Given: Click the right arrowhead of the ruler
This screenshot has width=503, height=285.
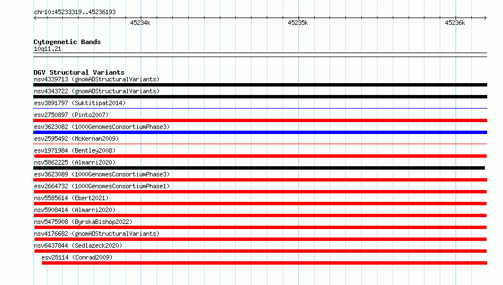Looking at the screenshot, I should 485,18.
